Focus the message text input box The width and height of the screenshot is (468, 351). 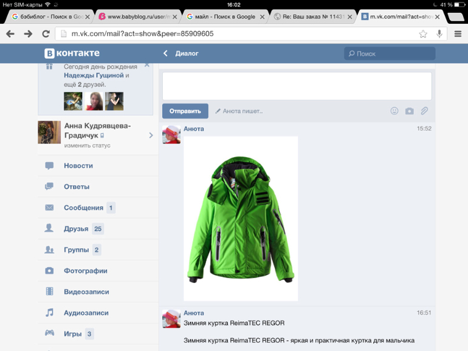coord(297,86)
